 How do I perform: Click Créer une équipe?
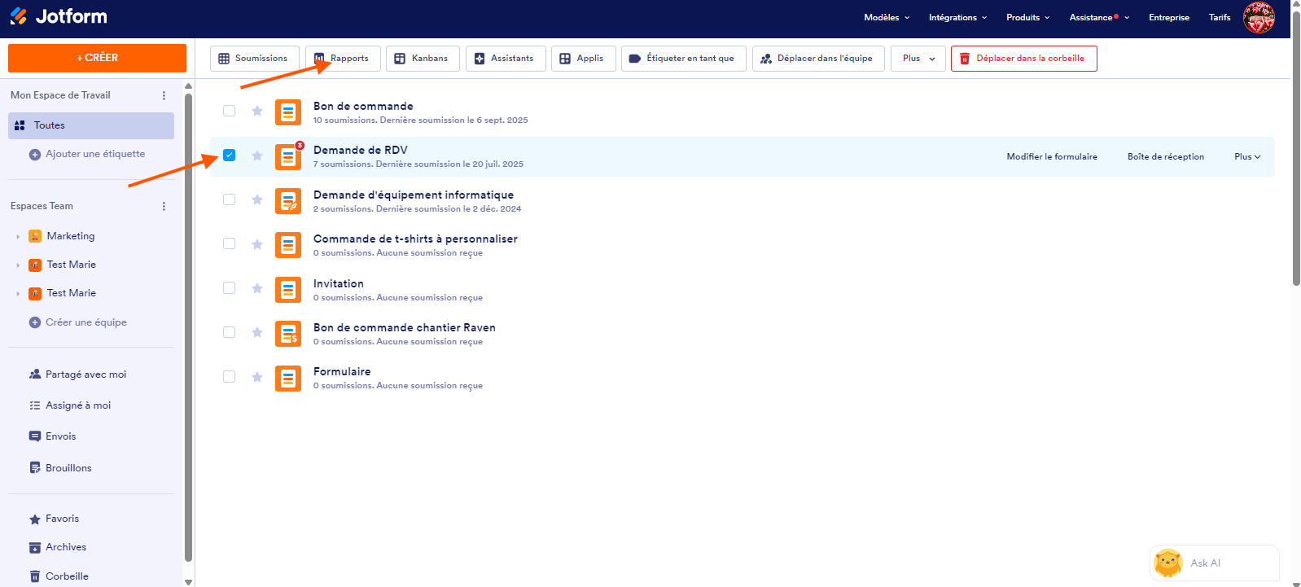[x=78, y=322]
